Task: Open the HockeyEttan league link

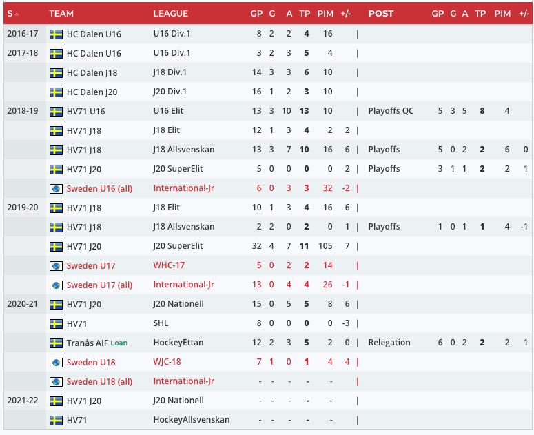Action: coord(178,343)
